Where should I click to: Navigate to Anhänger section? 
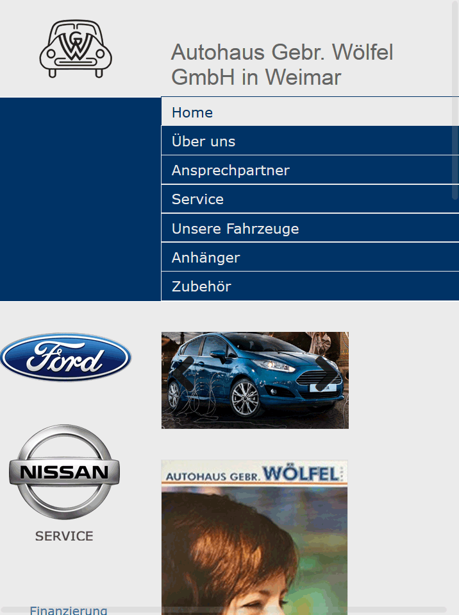point(310,257)
